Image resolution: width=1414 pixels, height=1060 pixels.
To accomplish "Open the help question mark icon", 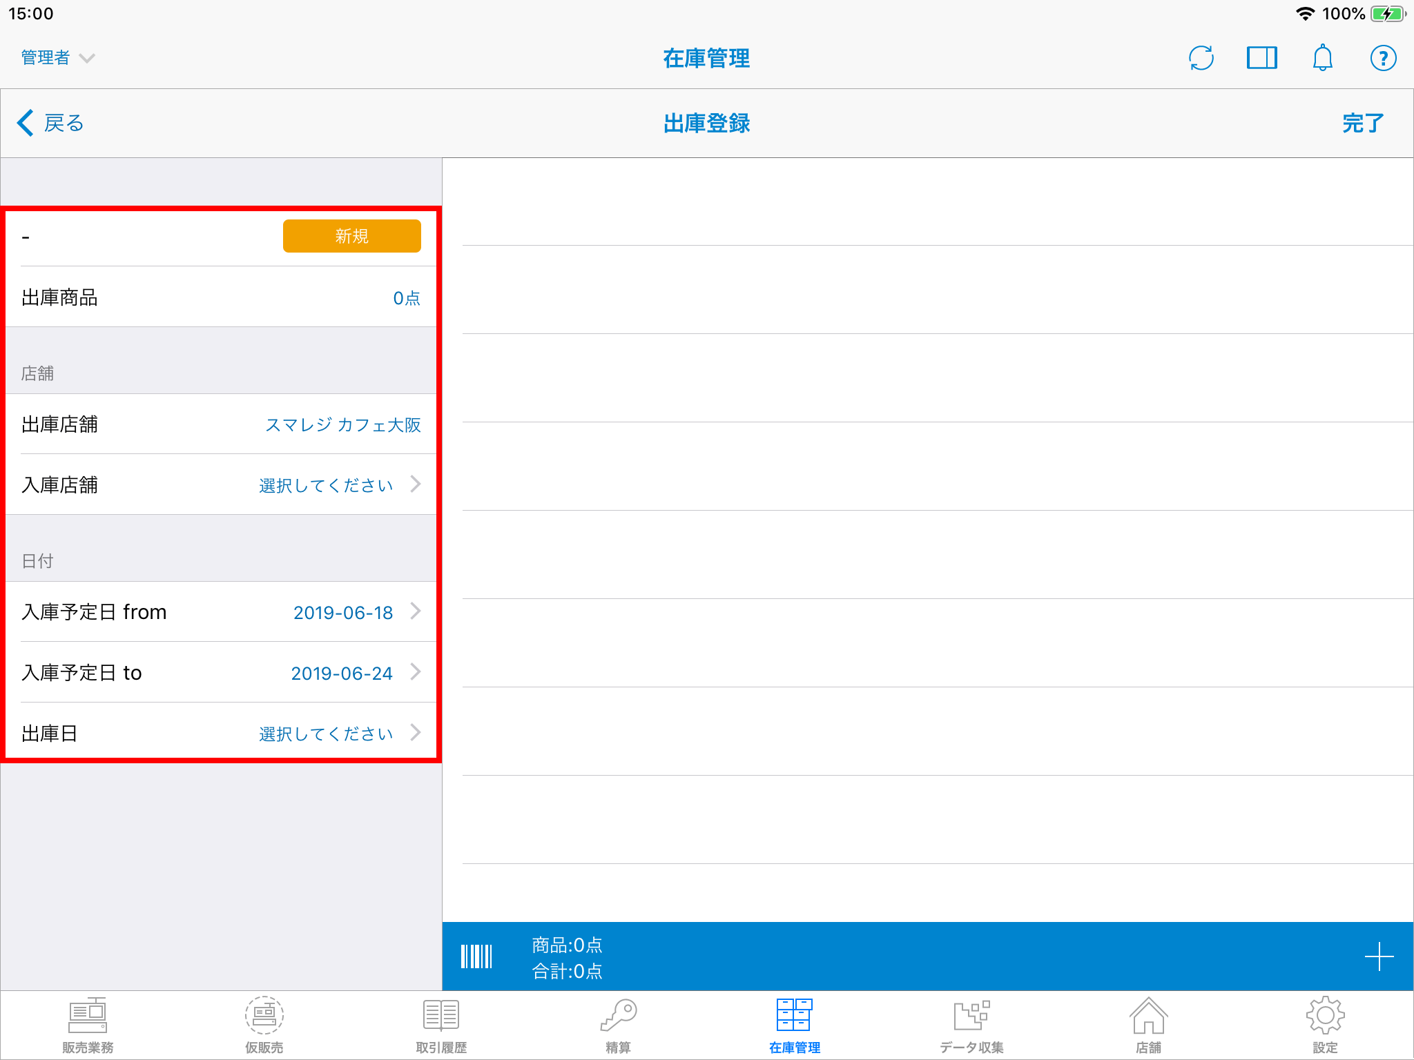I will click(x=1383, y=58).
